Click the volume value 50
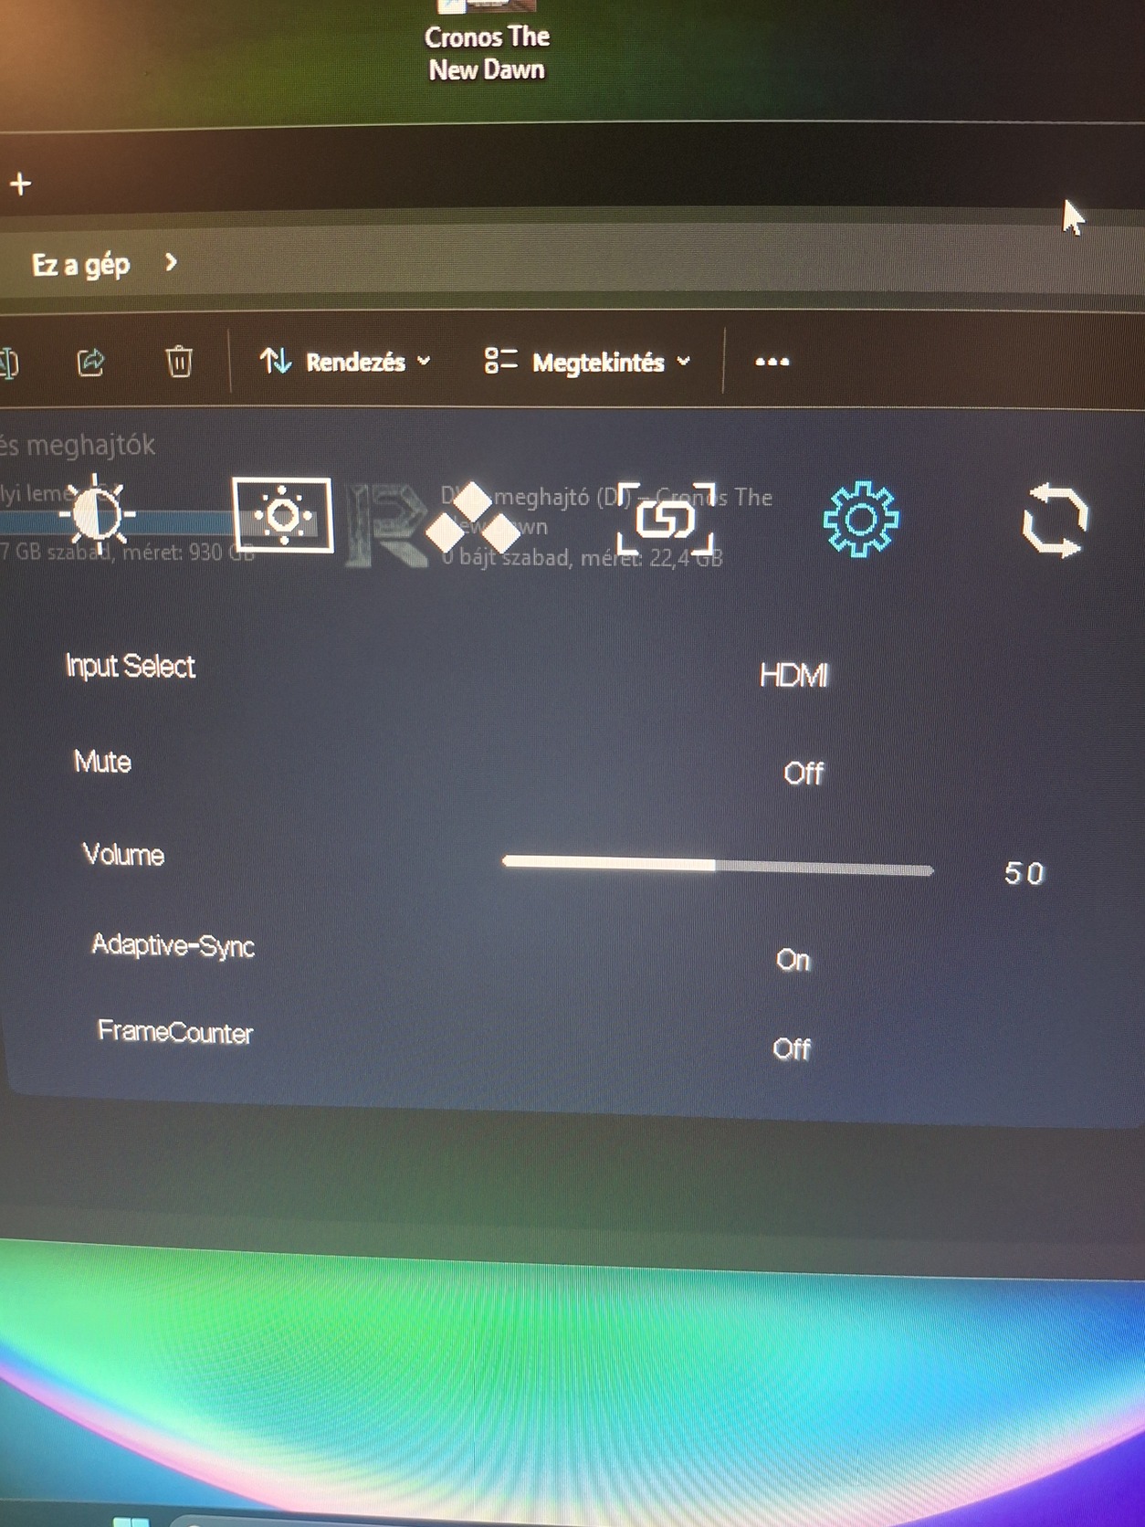This screenshot has height=1527, width=1145. click(x=1024, y=874)
